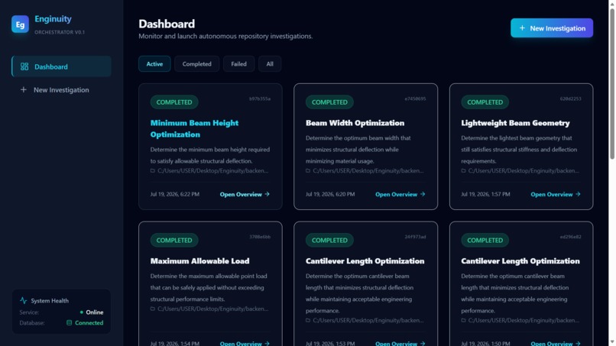Click the Connected database status text
The height and width of the screenshot is (346, 616).
click(89, 323)
